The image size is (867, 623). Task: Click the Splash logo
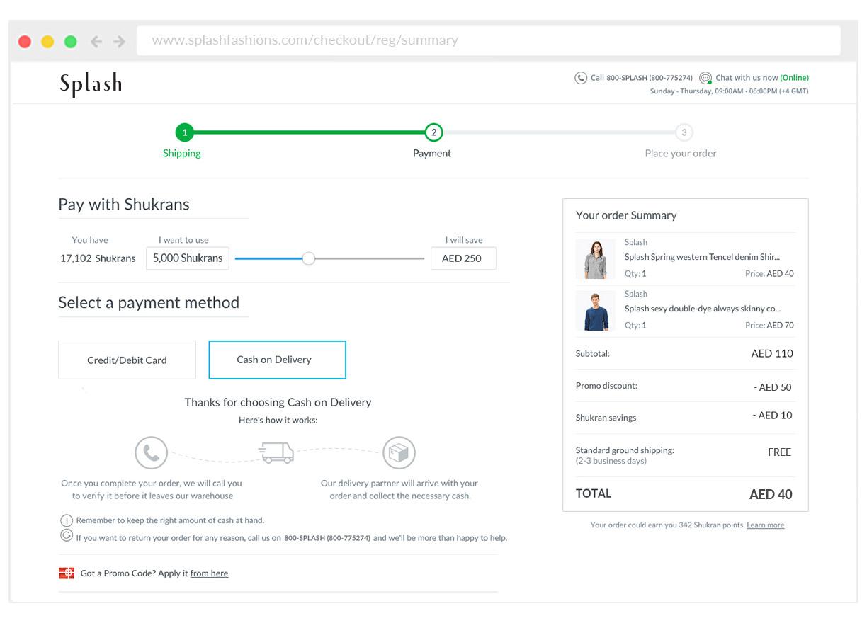tap(91, 84)
